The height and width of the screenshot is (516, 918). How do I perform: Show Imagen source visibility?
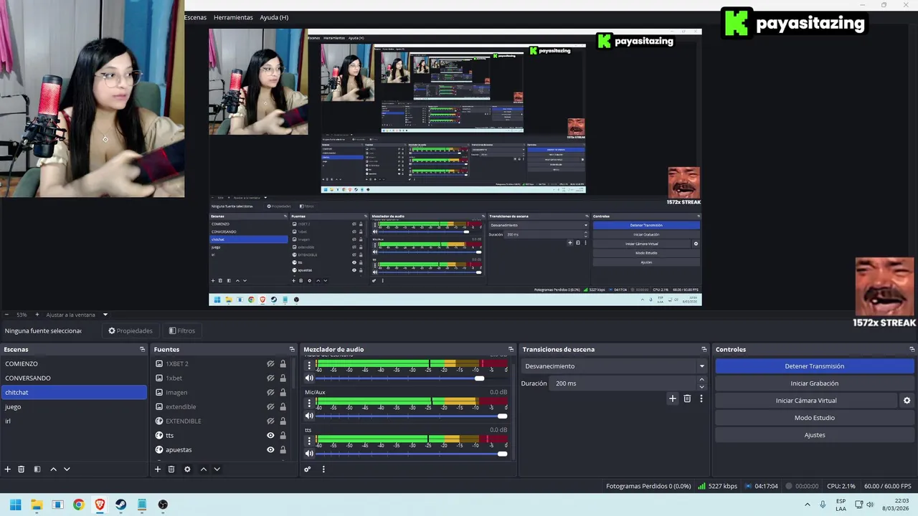(270, 393)
